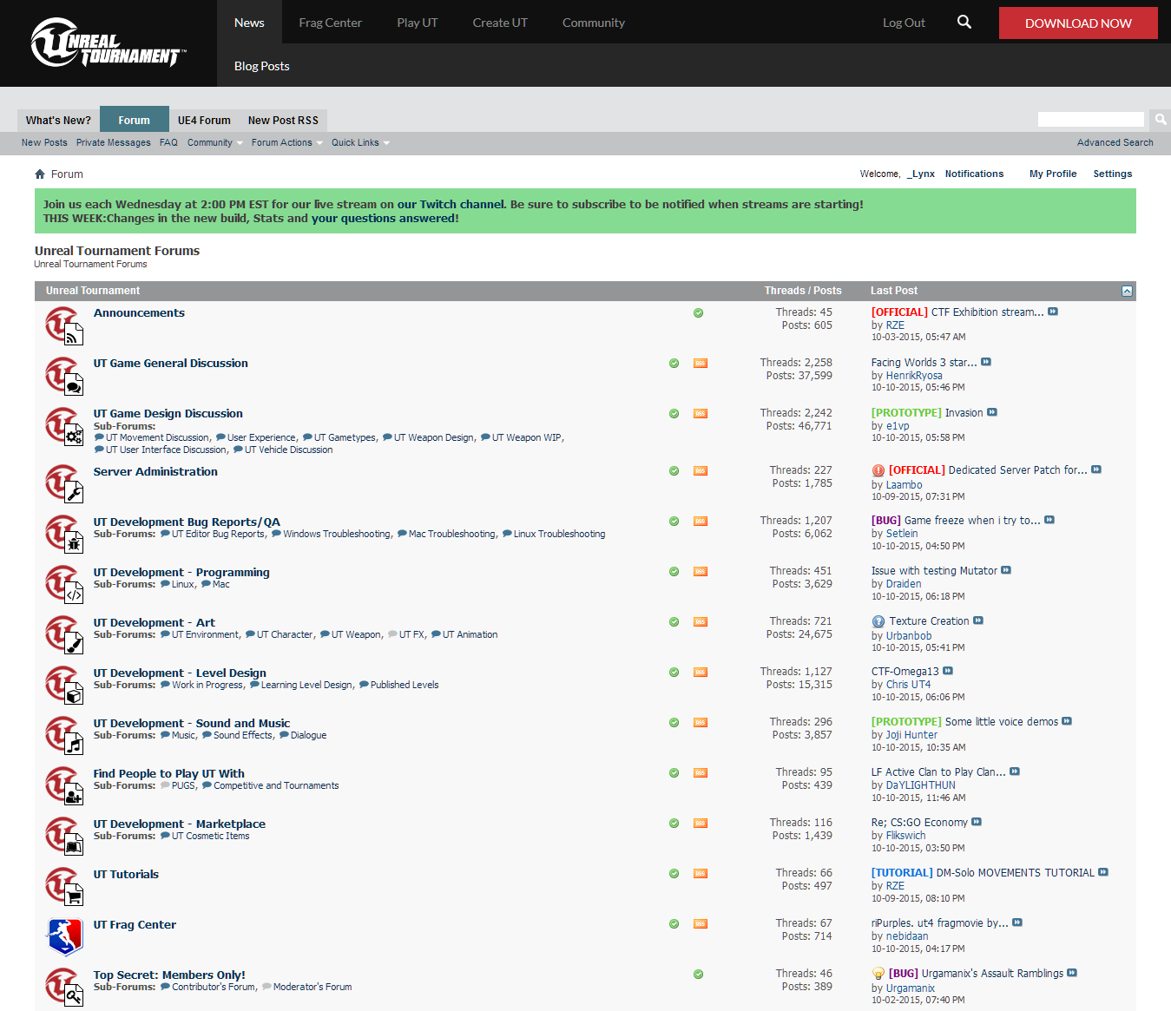Click the DOWNLOAD NOW button
The width and height of the screenshot is (1171, 1011).
pos(1078,23)
